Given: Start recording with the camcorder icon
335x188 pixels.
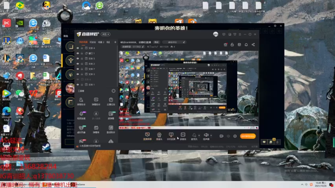Looking at the screenshot, I should coord(222,136).
